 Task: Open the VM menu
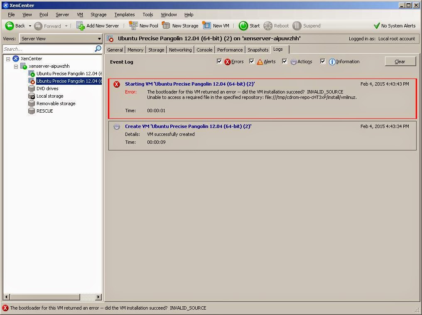(x=80, y=15)
